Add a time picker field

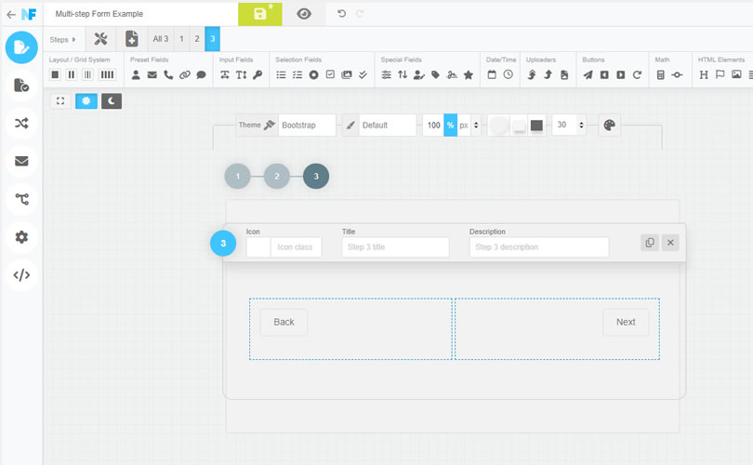[x=509, y=74]
